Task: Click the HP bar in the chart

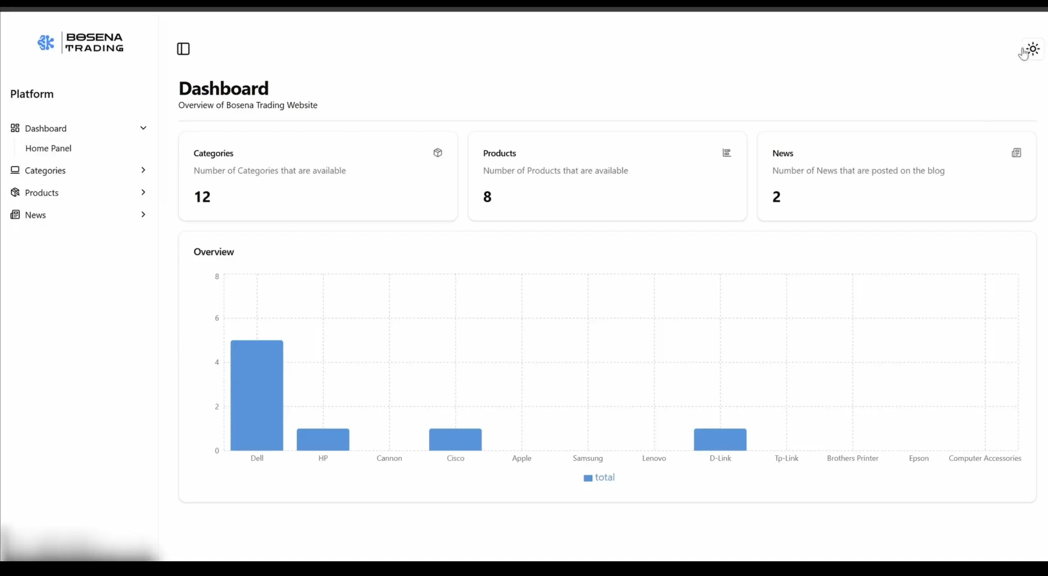Action: (x=323, y=440)
